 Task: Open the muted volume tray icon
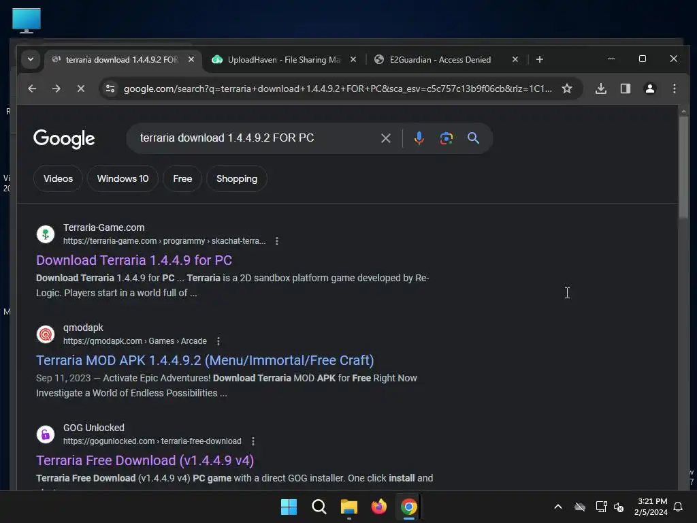click(x=618, y=507)
